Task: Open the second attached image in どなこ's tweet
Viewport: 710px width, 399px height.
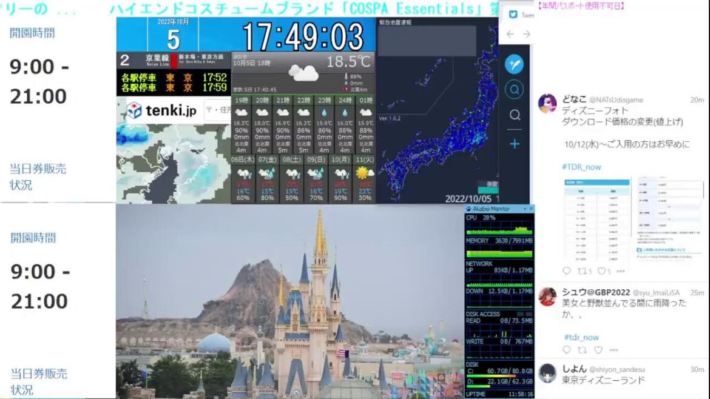Action: (x=669, y=220)
